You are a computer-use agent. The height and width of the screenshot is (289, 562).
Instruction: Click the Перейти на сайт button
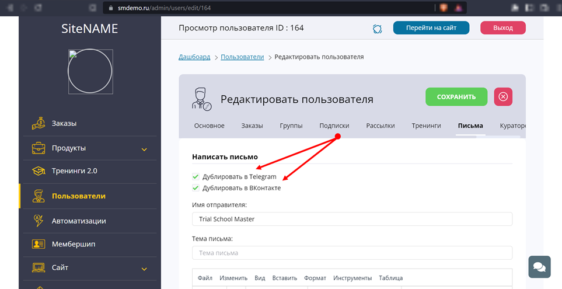click(431, 27)
